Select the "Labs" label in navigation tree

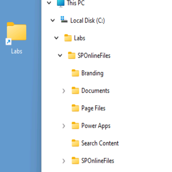click(x=80, y=38)
